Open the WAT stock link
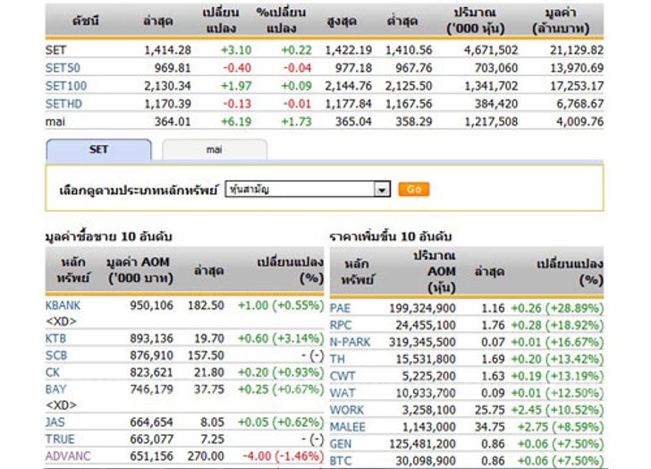651x469 pixels. (x=342, y=393)
